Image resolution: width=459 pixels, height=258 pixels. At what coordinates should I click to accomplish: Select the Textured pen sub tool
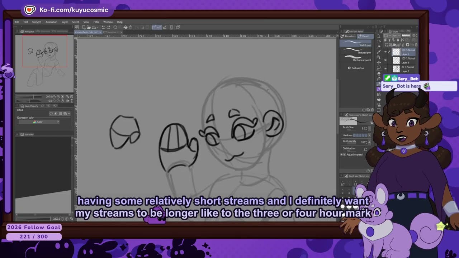tap(356, 51)
